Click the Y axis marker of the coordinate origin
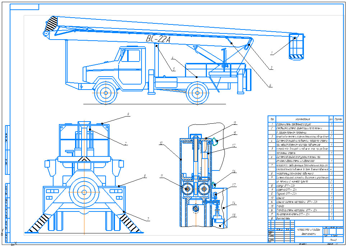The width and height of the screenshot is (347, 246). point(3,230)
